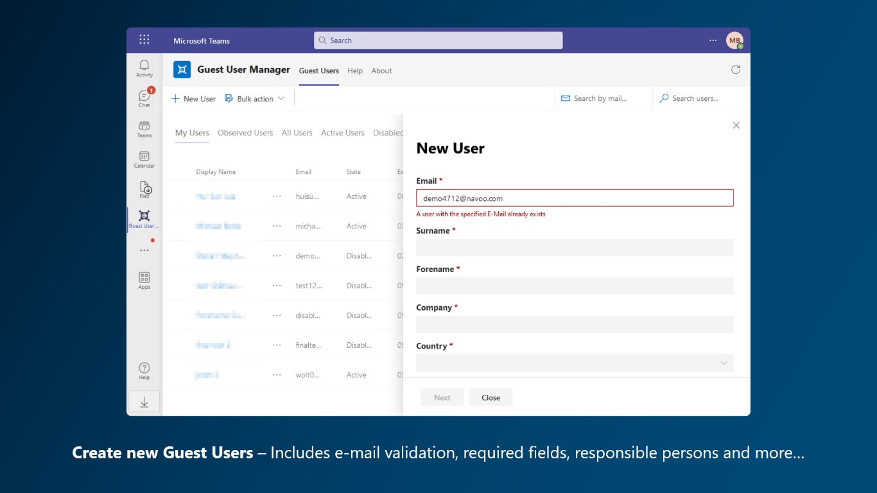Open the About tab
Image resolution: width=877 pixels, height=493 pixels.
point(381,71)
